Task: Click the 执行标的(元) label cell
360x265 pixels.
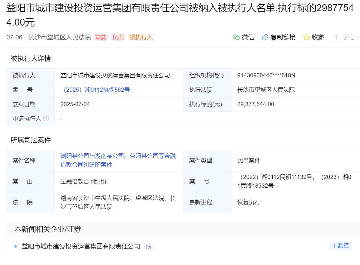Action: [207, 104]
